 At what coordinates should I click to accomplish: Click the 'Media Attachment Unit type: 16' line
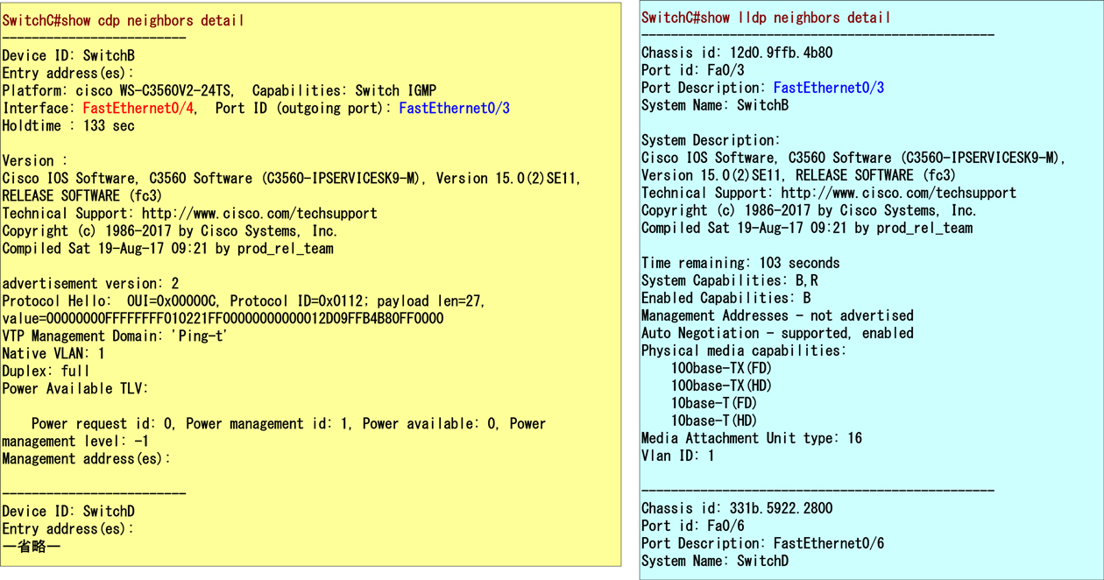751,438
